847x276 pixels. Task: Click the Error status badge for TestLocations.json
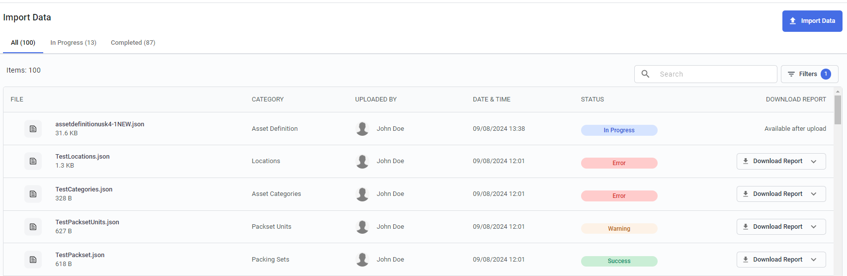coord(619,163)
